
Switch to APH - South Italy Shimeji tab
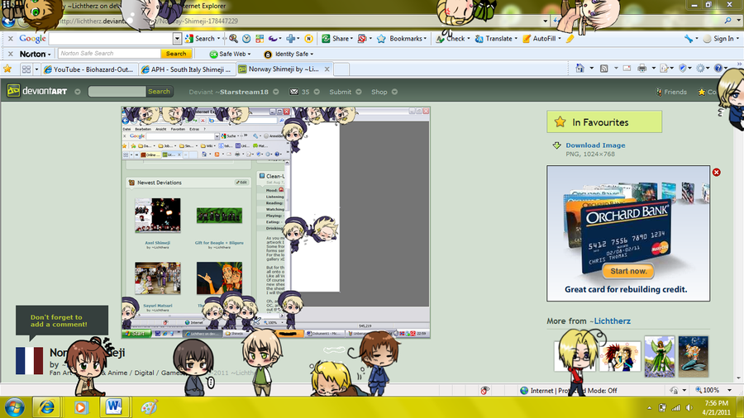tap(187, 69)
